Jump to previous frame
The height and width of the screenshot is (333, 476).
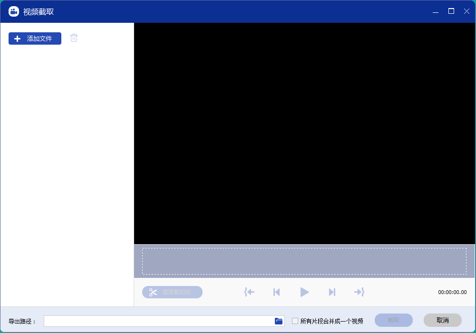(x=276, y=292)
